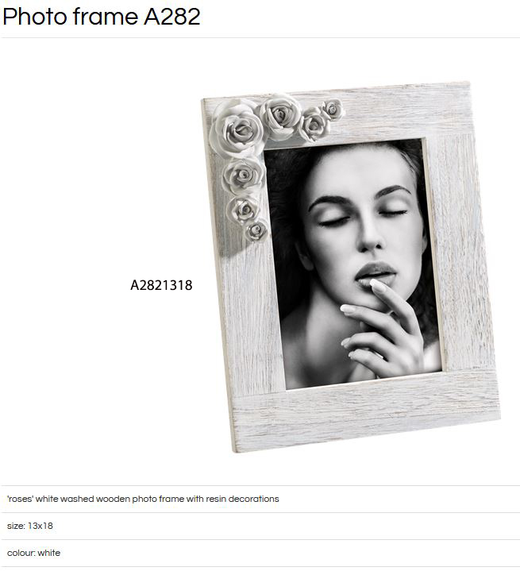Click the smallest rose ending the top row
520x571 pixels.
click(333, 109)
